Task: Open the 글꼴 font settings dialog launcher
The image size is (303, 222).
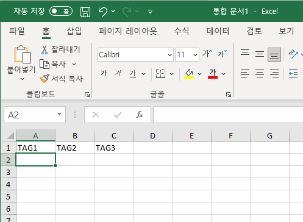Action: (x=229, y=95)
